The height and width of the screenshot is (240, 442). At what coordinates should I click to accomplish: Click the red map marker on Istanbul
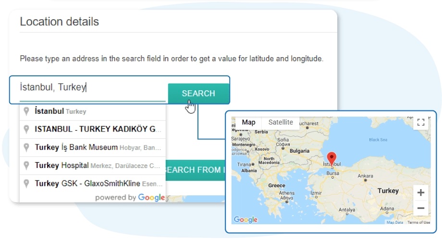click(x=331, y=158)
